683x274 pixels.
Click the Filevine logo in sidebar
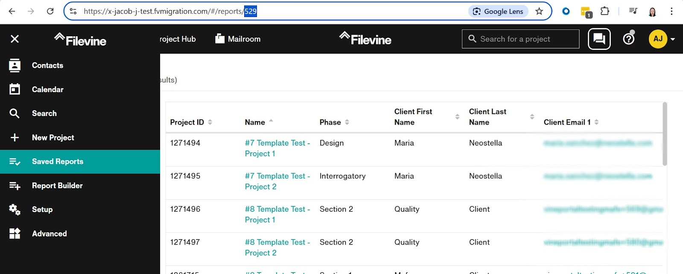(80, 40)
